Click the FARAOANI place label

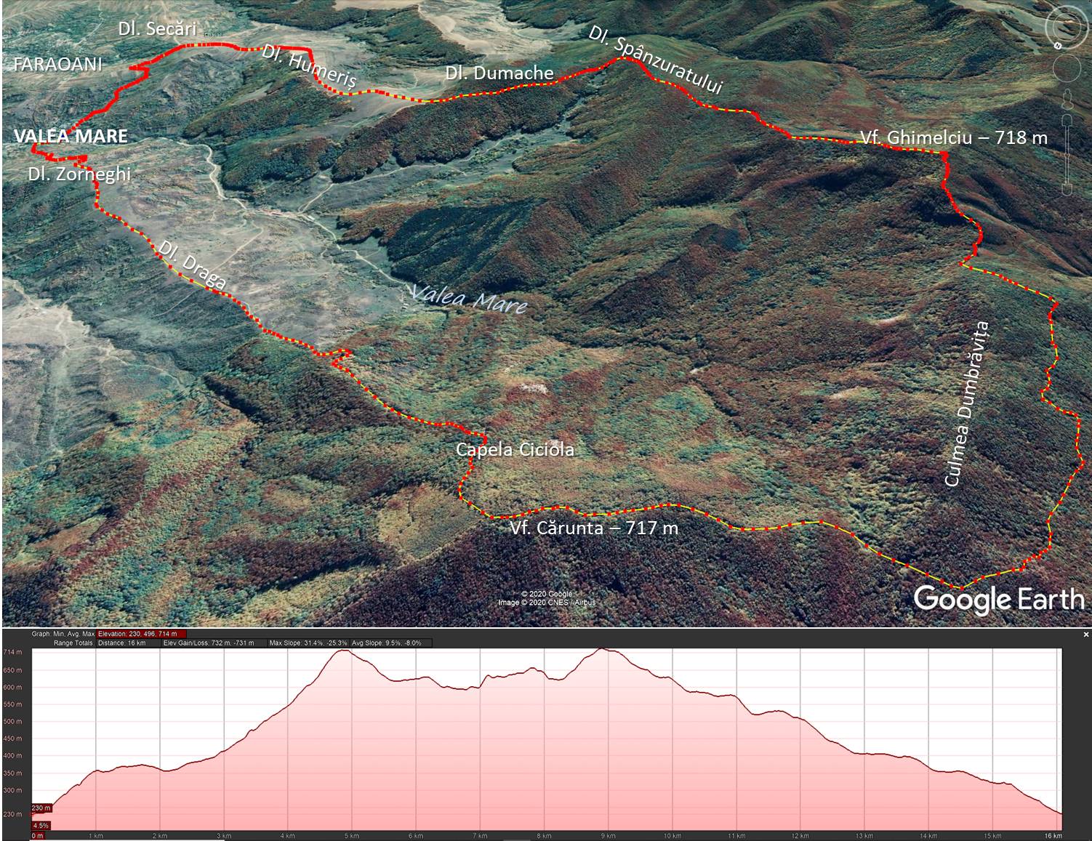[58, 64]
